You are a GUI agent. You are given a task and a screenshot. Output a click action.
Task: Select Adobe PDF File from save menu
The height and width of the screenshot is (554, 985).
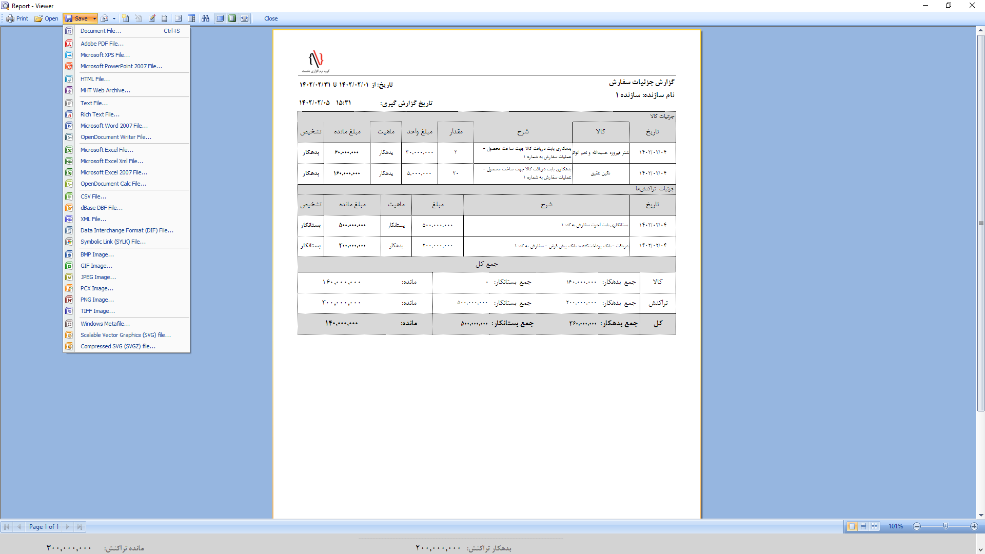tap(102, 44)
